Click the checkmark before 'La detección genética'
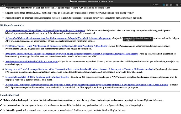Image resolution: width=181 pixels, height=114 pixels. (1, 110)
